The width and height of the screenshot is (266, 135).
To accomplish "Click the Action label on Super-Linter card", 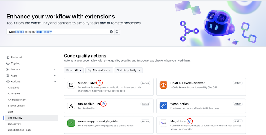I will [145, 83].
